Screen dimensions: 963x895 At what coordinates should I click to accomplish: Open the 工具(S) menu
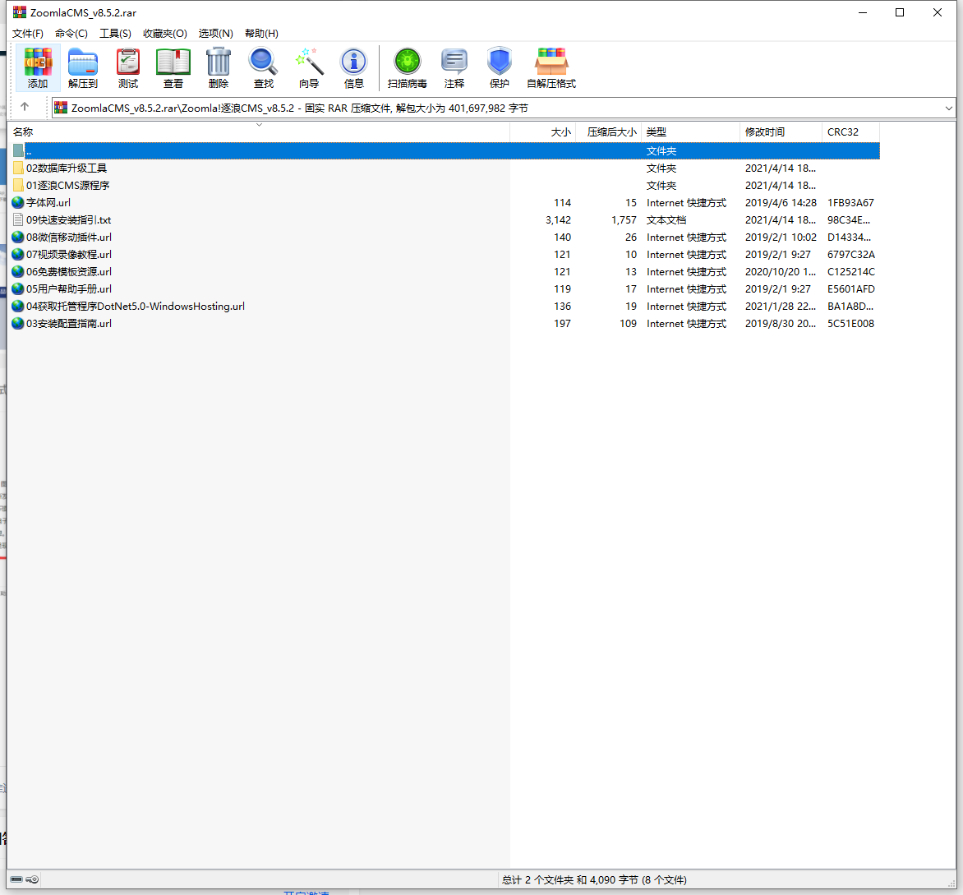click(116, 33)
